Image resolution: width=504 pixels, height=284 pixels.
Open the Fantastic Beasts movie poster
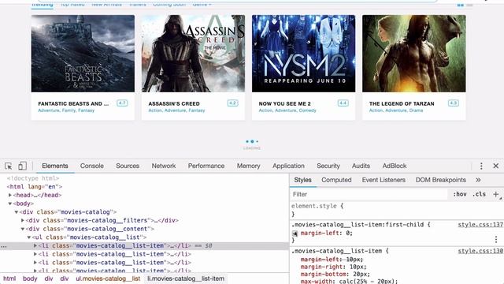click(83, 54)
